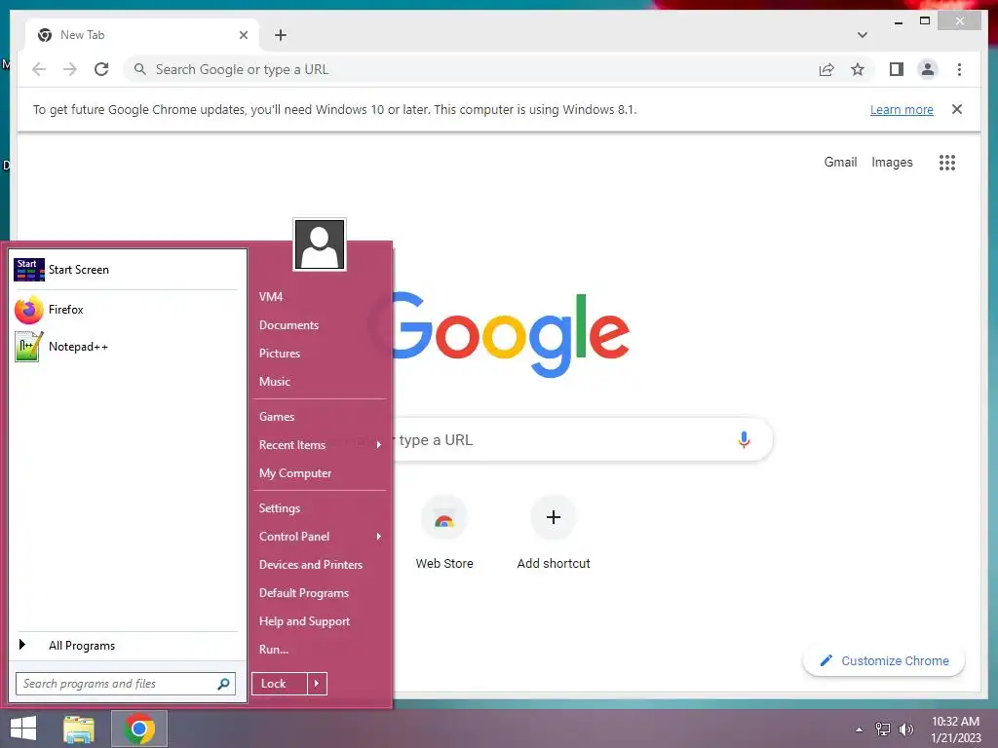Reload the page in Chrome
The width and height of the screenshot is (998, 748).
[101, 69]
